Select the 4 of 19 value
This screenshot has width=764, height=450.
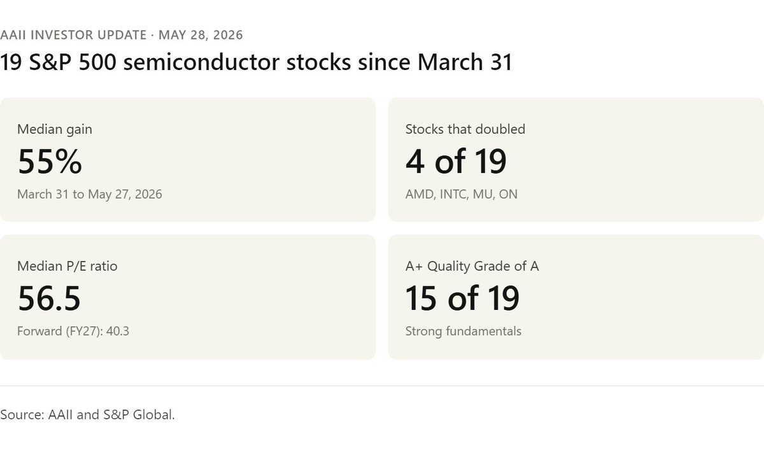[456, 162]
